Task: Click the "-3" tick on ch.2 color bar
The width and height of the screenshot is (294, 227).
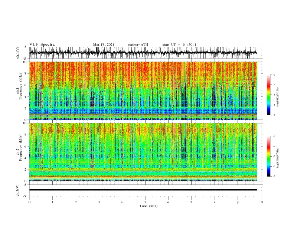Action: click(x=274, y=136)
